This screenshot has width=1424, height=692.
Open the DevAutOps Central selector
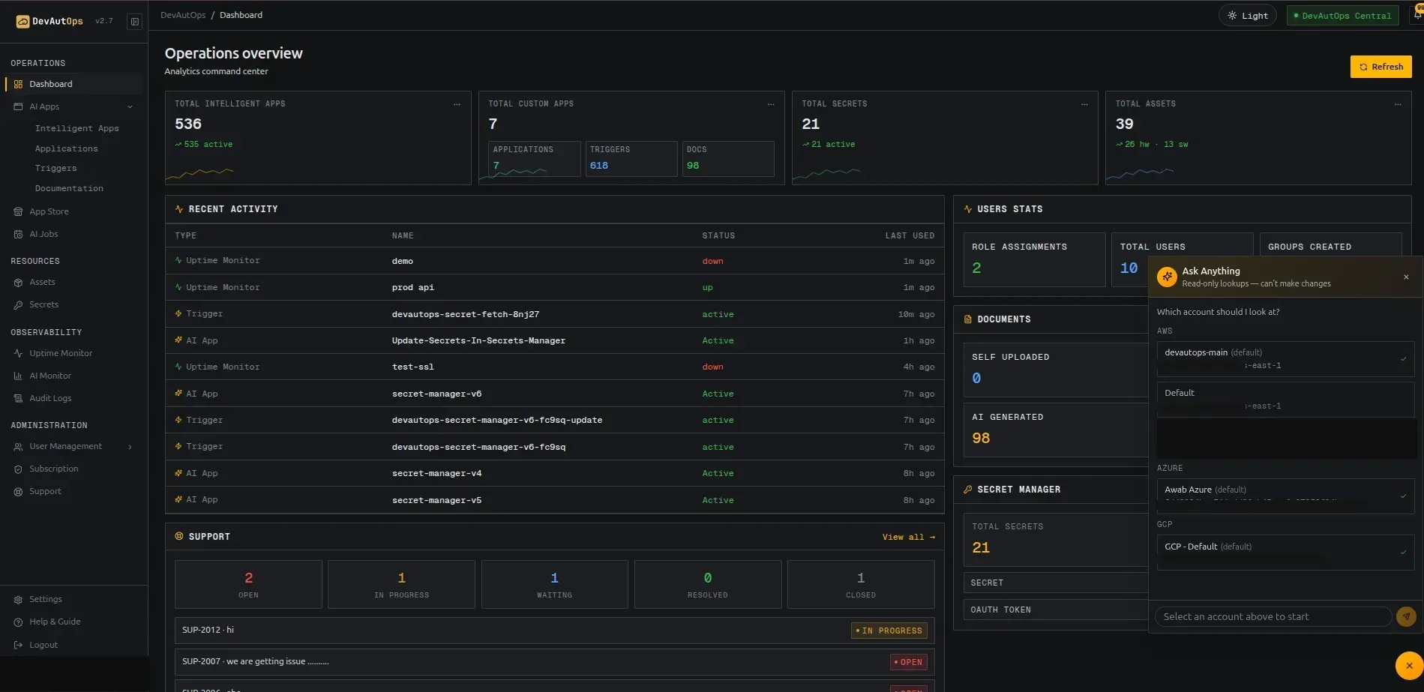[1342, 16]
